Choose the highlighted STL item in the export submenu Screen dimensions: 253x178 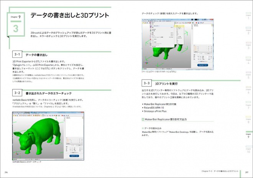179,26
